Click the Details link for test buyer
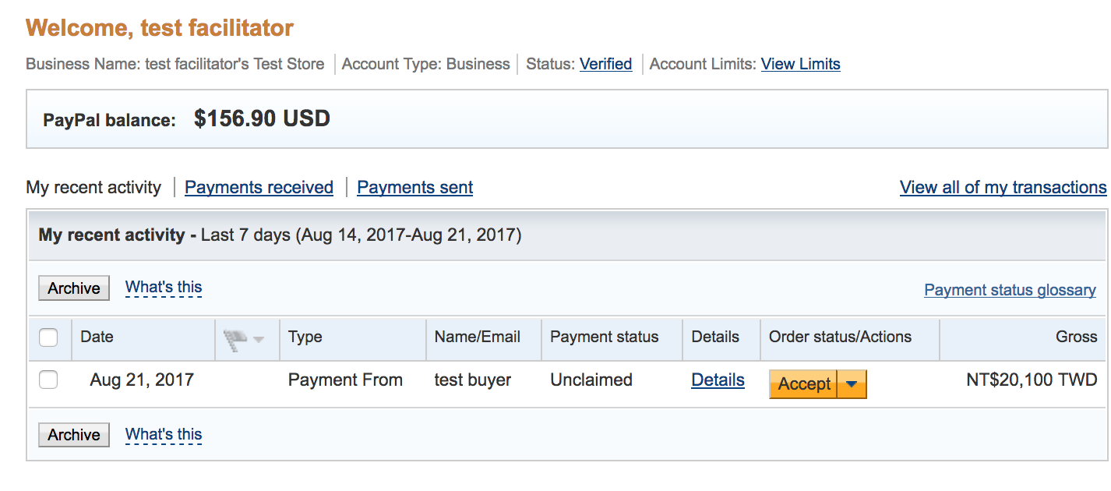Image resolution: width=1111 pixels, height=491 pixels. (x=718, y=380)
